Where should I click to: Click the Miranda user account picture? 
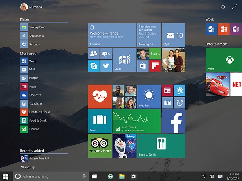(24, 7)
